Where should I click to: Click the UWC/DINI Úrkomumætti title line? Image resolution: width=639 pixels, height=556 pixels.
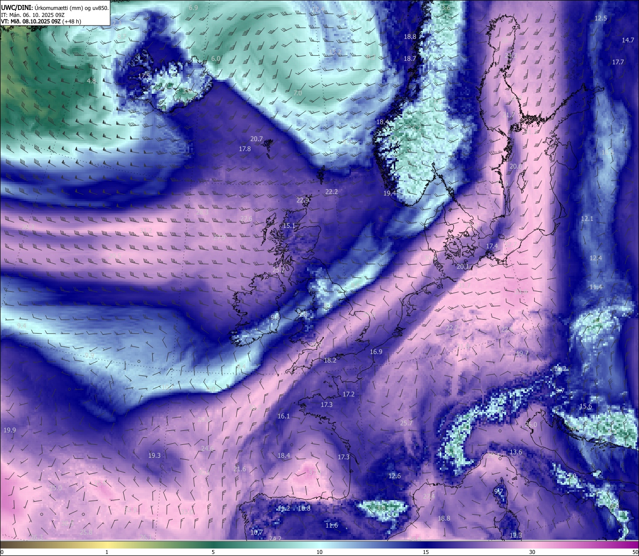[55, 8]
